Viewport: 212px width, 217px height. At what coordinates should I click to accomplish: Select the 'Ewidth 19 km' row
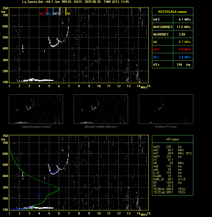click(x=167, y=176)
